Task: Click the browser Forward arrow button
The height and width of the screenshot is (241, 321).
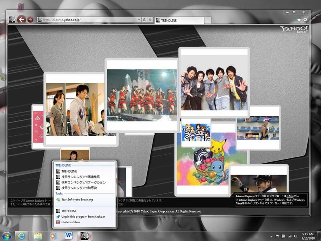Action: point(30,20)
